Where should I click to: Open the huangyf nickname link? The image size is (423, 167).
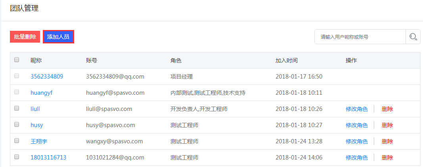(x=42, y=93)
